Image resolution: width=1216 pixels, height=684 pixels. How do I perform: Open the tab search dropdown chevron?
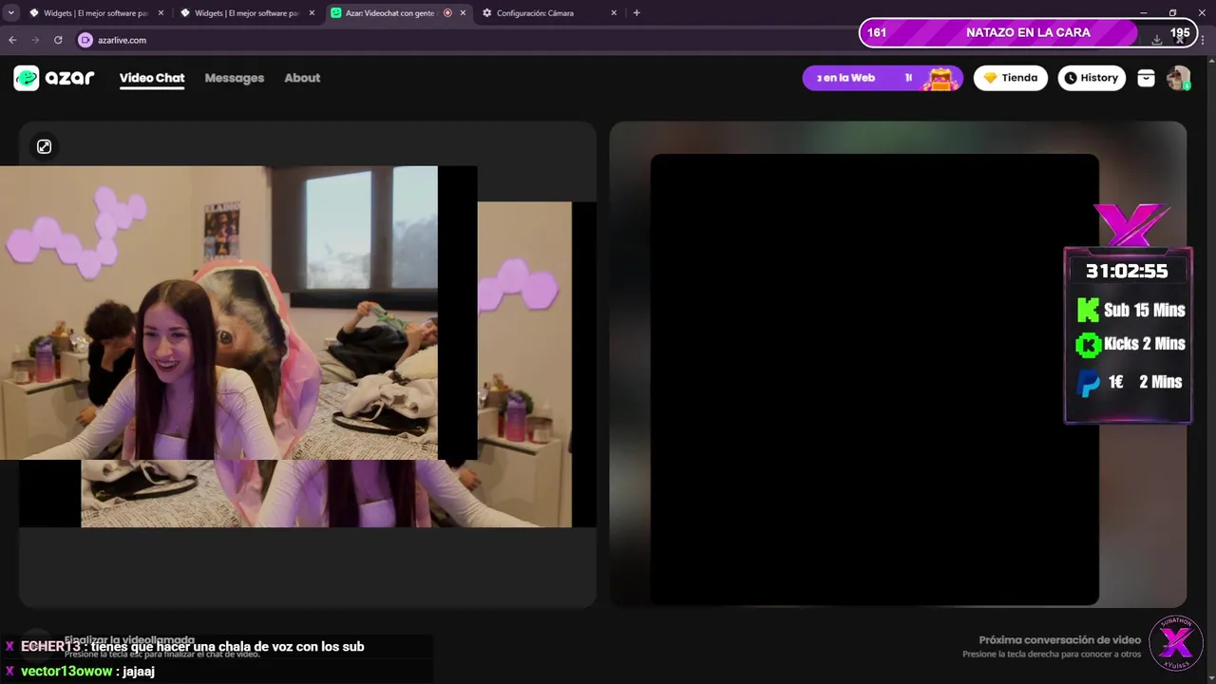[x=10, y=13]
